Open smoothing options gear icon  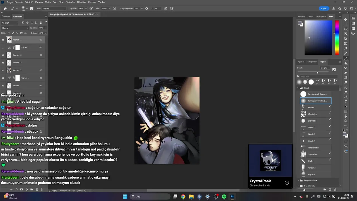(x=147, y=9)
